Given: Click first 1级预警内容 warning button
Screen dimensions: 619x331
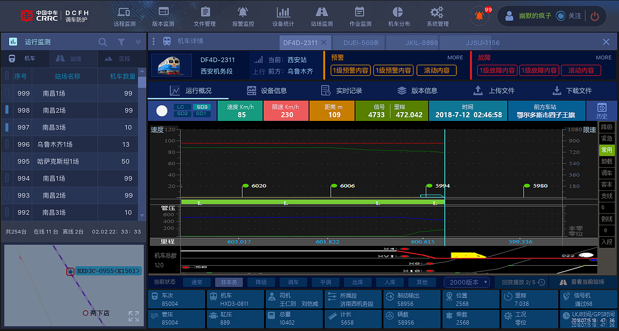Looking at the screenshot, I should [x=351, y=71].
